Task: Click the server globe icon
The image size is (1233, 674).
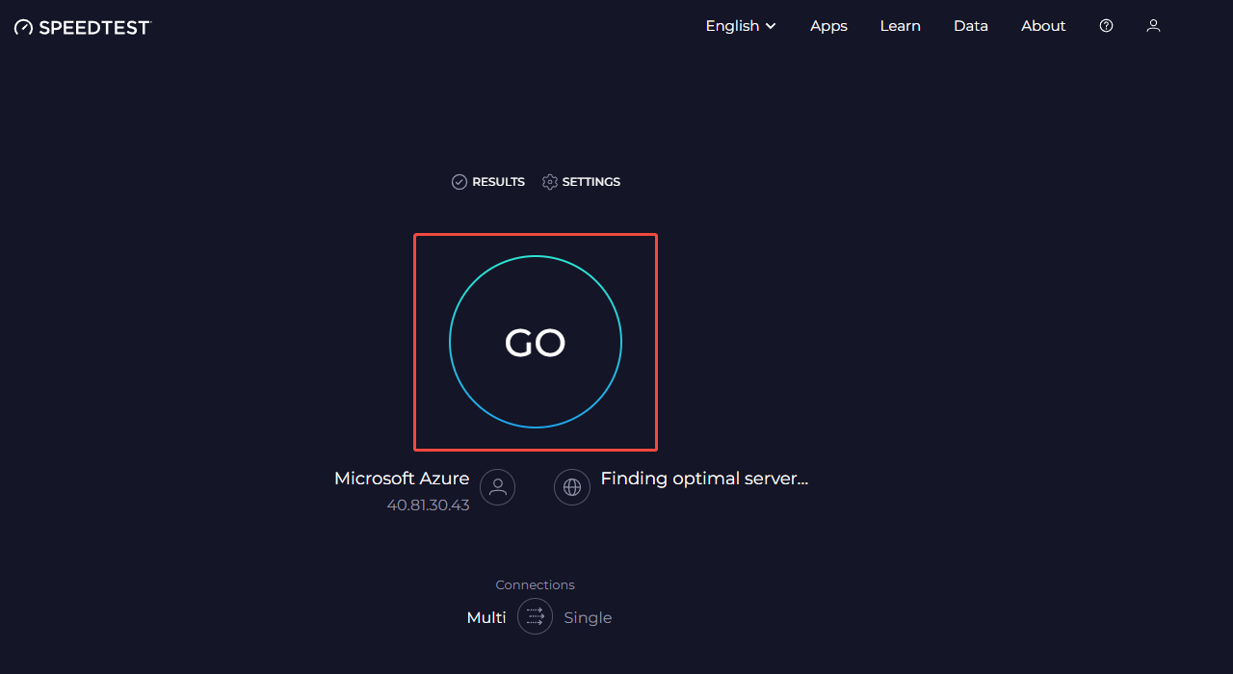Action: (572, 487)
